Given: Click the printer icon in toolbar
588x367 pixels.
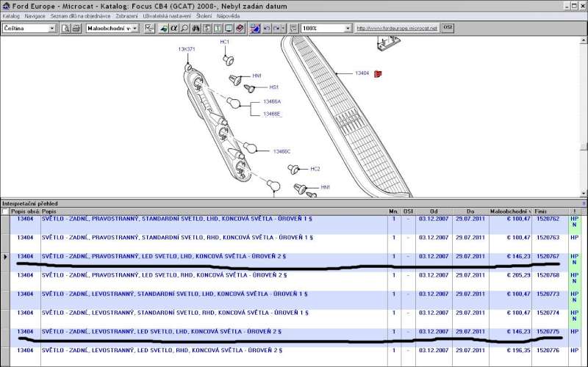Looking at the screenshot, I should (x=76, y=28).
